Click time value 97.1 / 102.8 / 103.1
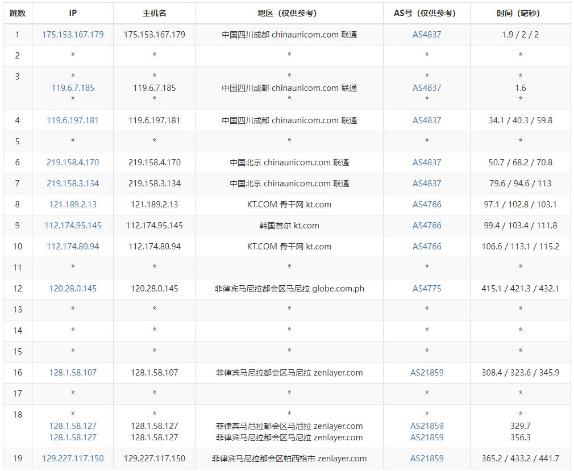 pos(520,205)
